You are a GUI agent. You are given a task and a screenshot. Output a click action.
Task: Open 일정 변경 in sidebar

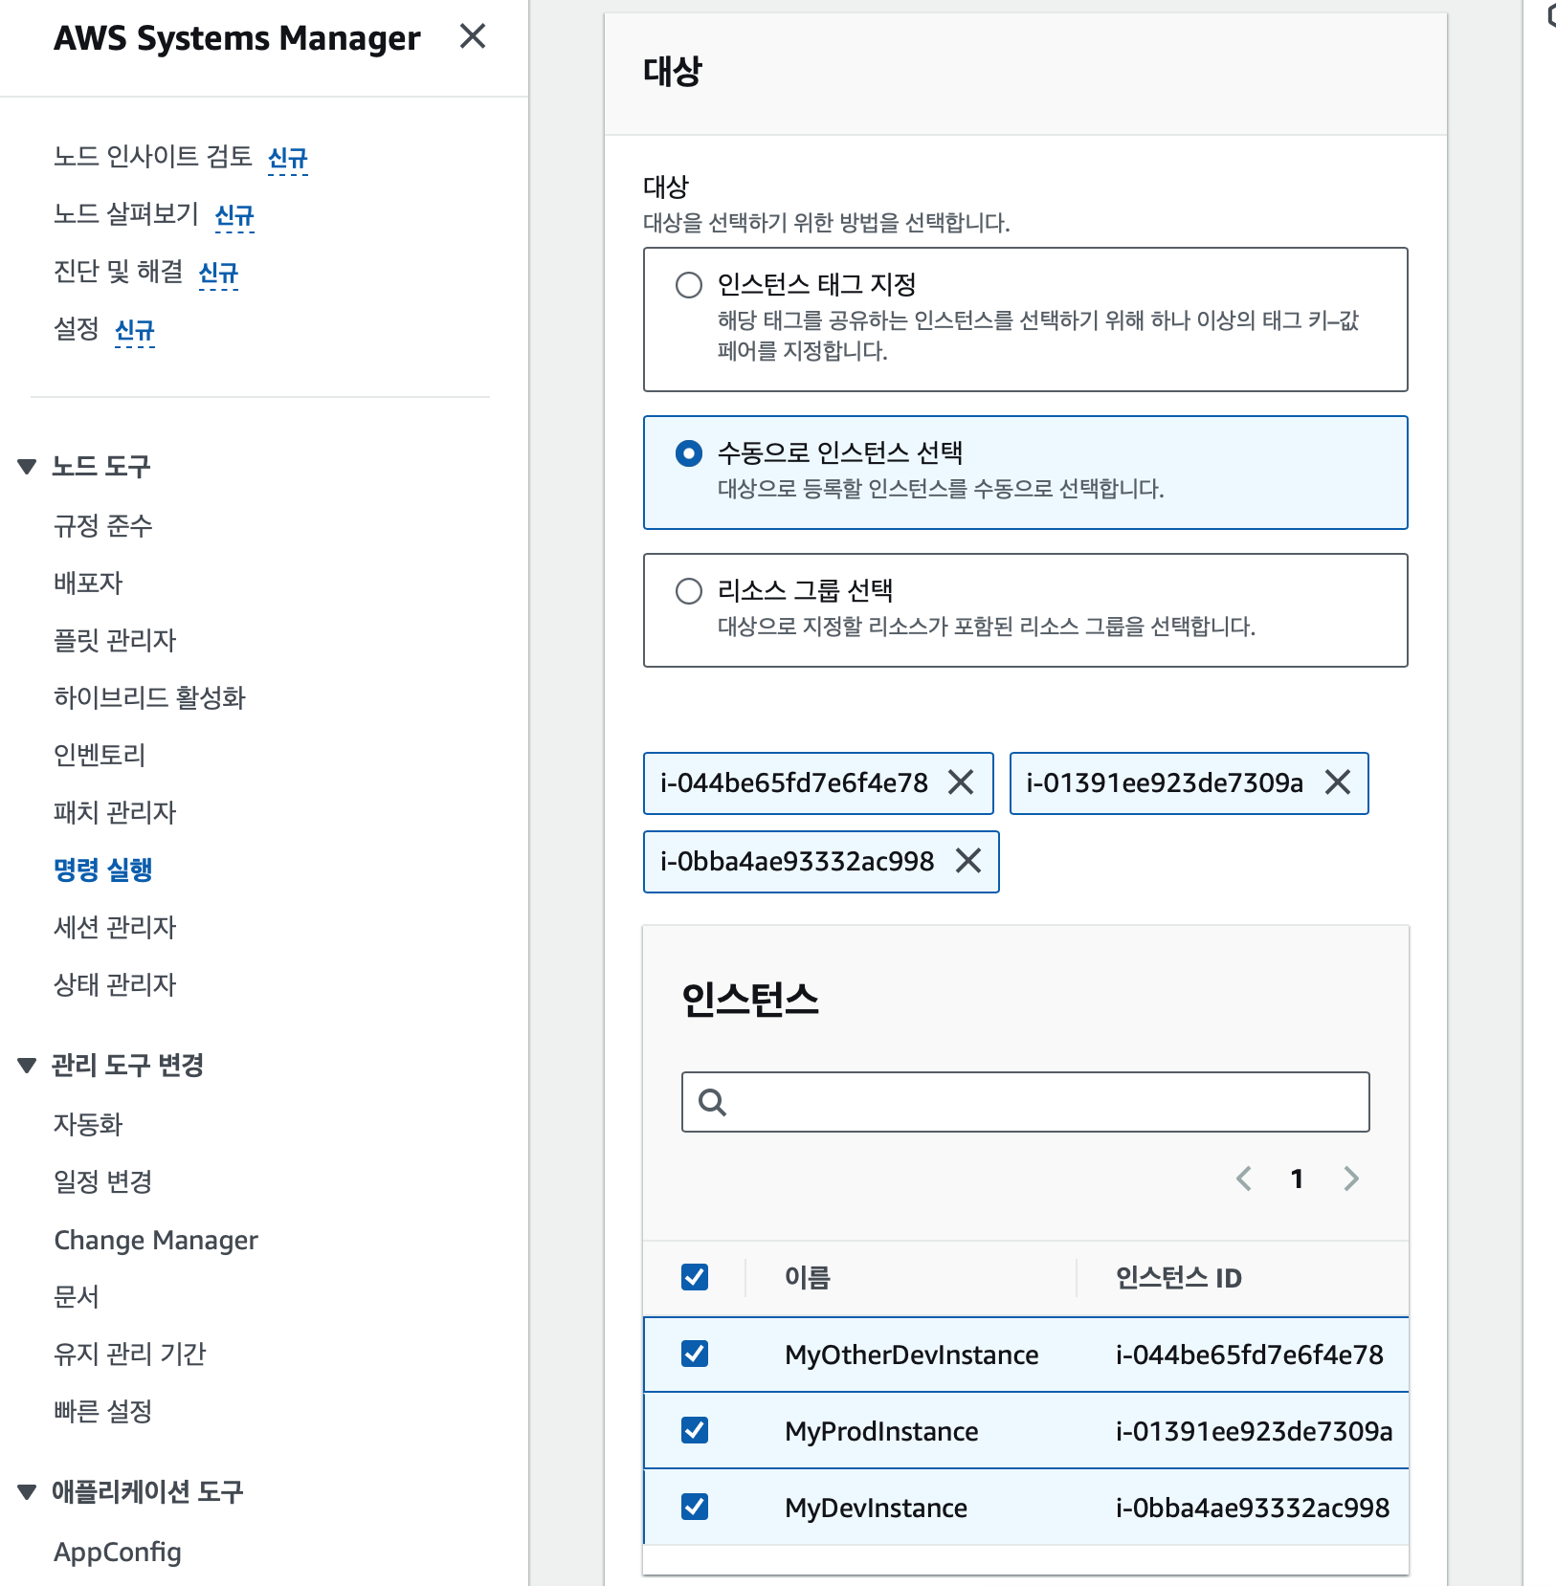(103, 1181)
